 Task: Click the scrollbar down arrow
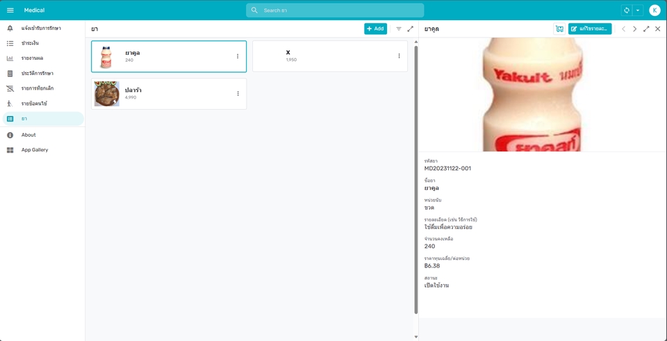[416, 337]
